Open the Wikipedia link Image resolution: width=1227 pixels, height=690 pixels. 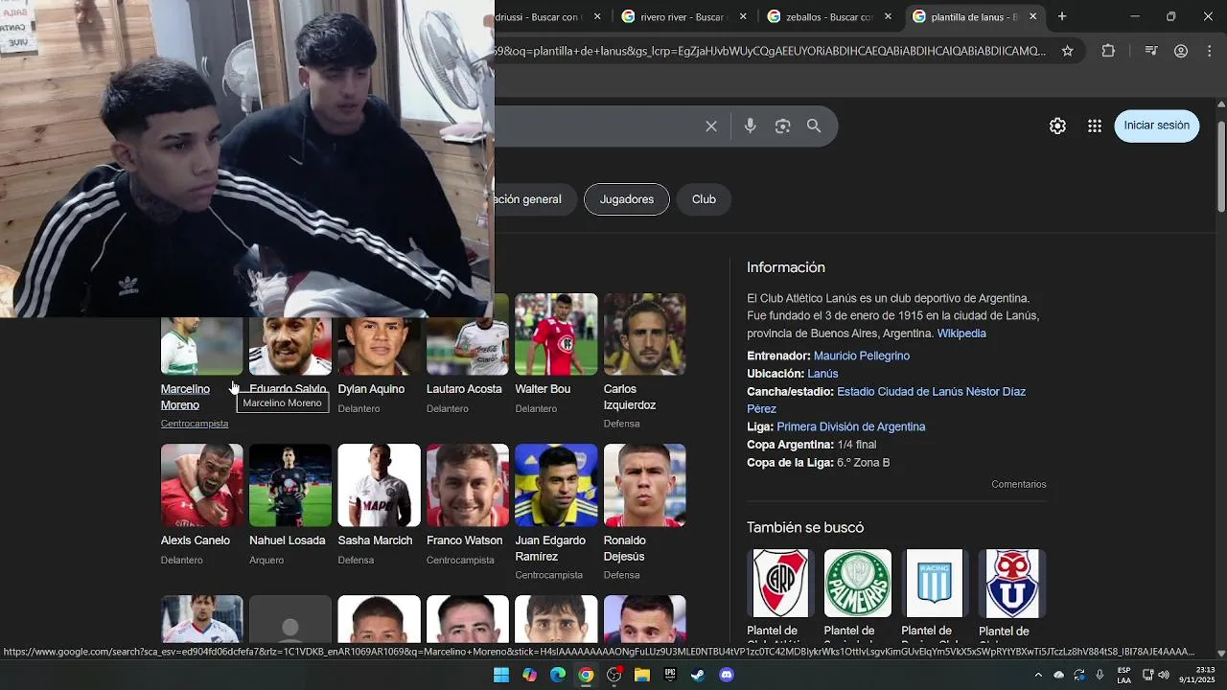click(961, 333)
